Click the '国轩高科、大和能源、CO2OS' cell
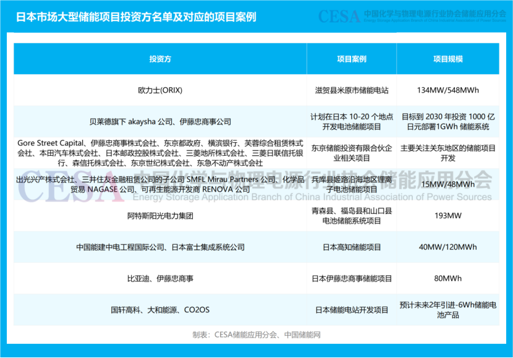 [x=160, y=310]
